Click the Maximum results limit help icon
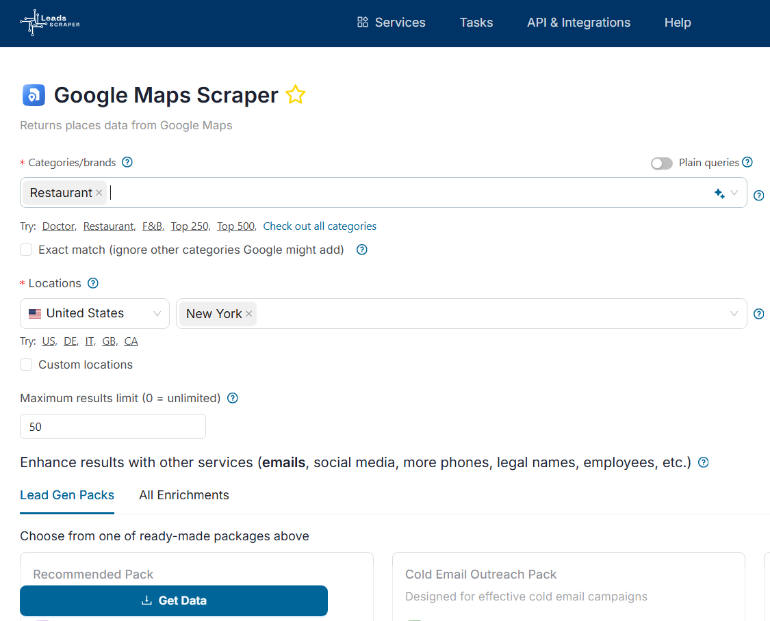The image size is (770, 621). pos(232,397)
